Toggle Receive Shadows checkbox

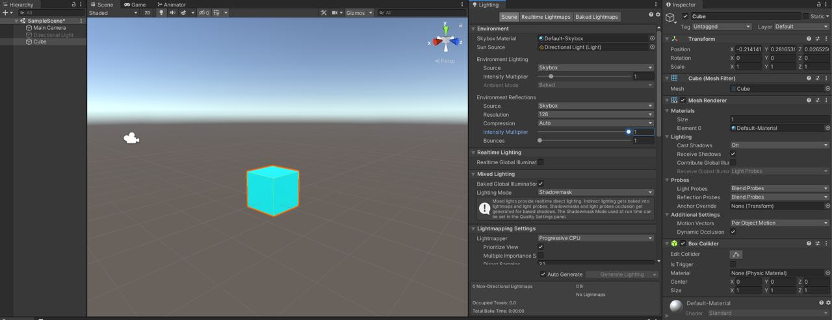[733, 154]
